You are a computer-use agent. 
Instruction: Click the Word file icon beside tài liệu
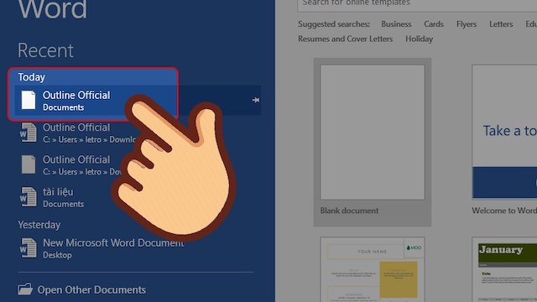28,197
